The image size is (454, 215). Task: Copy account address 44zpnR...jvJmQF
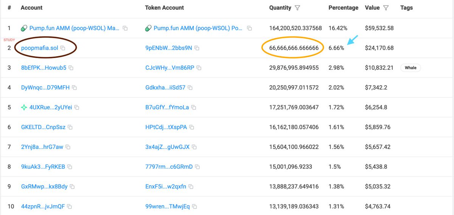coord(70,206)
